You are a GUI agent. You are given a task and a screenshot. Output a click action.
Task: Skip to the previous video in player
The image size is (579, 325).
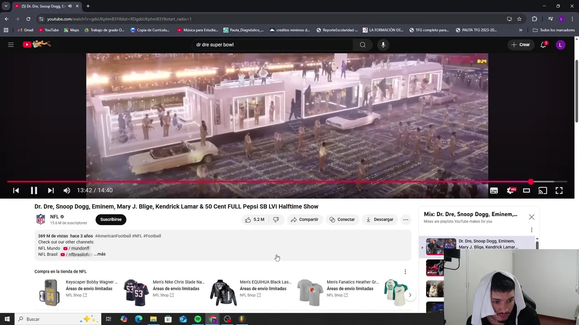click(16, 190)
